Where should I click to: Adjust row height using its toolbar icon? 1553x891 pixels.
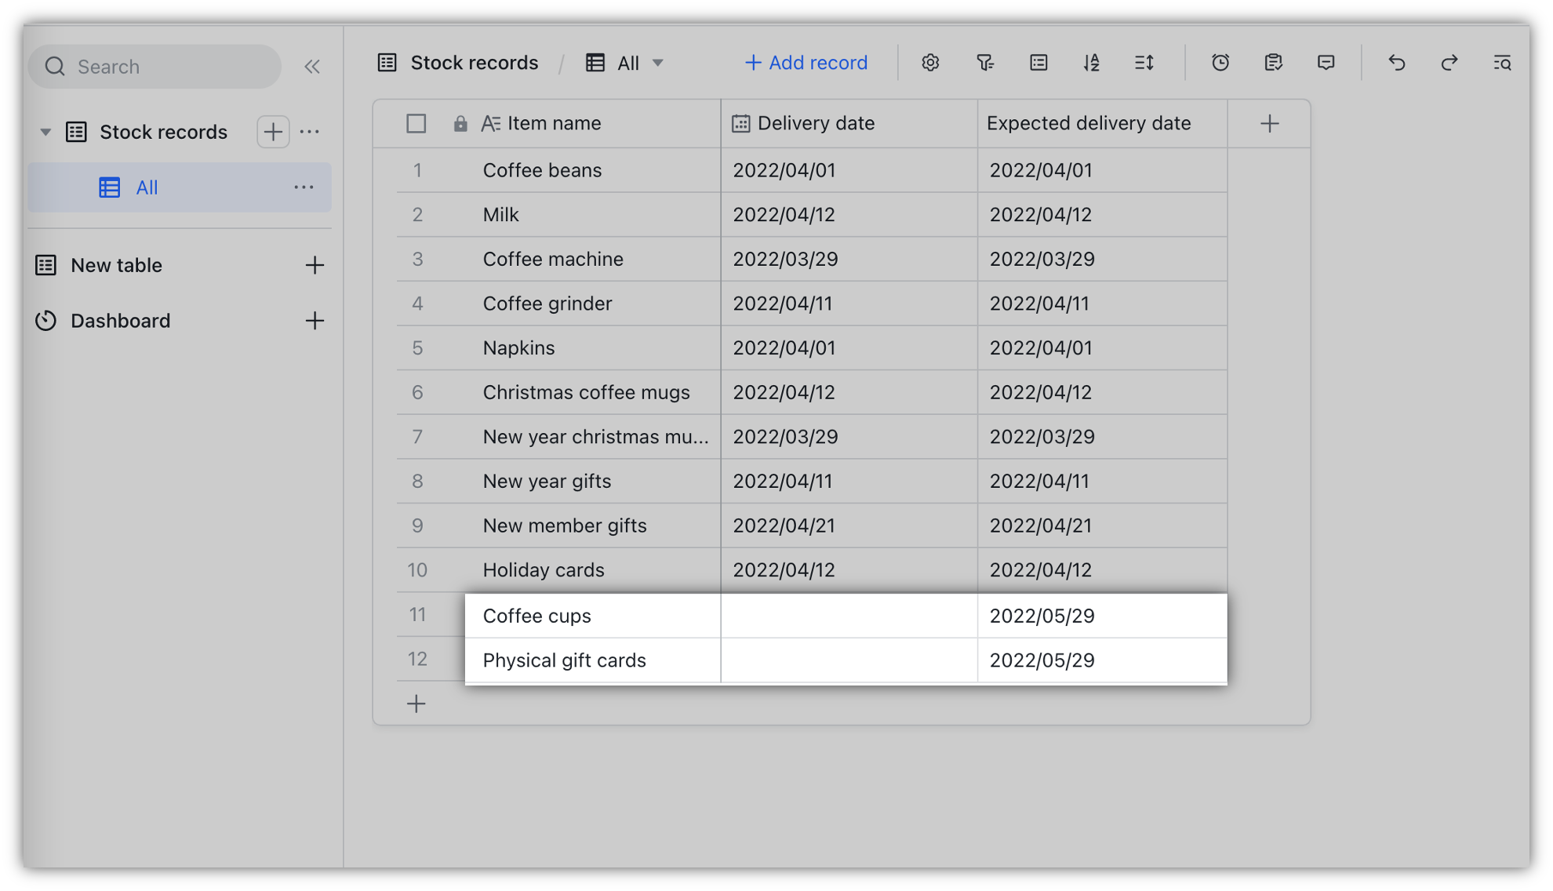(x=1144, y=63)
